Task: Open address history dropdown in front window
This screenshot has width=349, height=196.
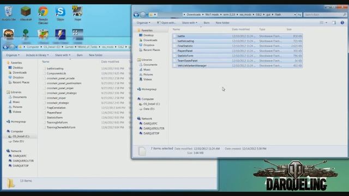Action: (x=295, y=15)
